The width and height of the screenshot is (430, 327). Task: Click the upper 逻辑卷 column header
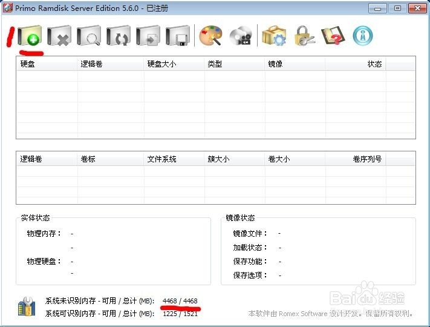coord(110,64)
